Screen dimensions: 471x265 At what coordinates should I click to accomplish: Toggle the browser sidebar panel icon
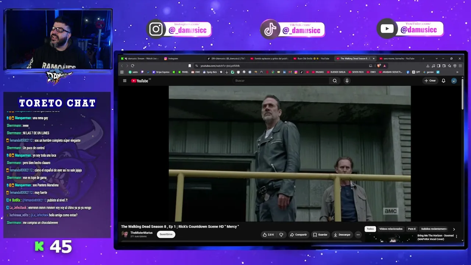[x=439, y=66]
